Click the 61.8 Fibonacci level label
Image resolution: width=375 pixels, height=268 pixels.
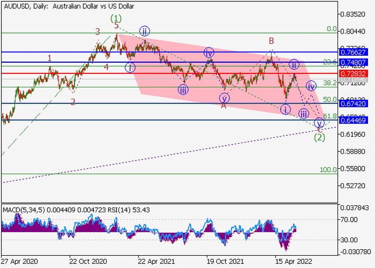(330, 117)
